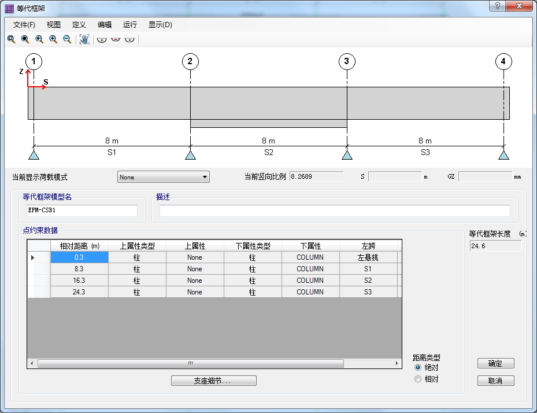Select the 相对 distance type radio
The image size is (537, 413).
(x=417, y=379)
